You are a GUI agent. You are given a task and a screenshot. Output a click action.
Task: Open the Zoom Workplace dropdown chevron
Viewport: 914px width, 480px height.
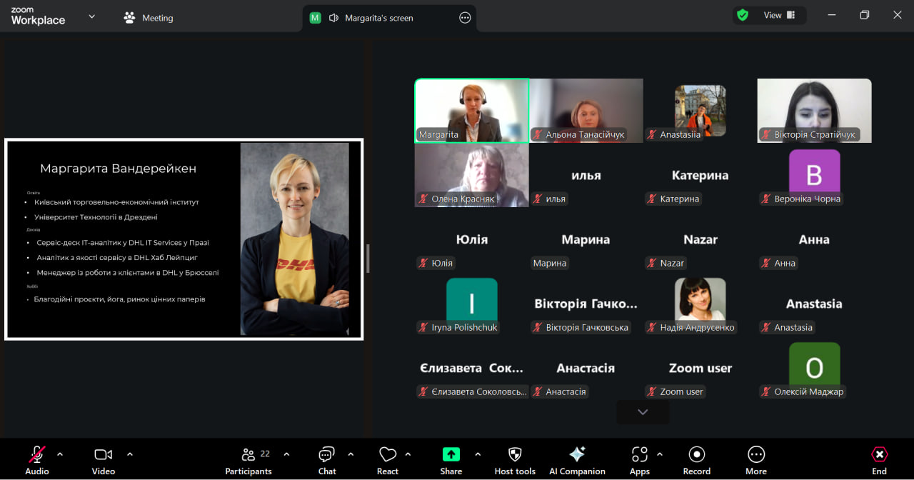(91, 16)
